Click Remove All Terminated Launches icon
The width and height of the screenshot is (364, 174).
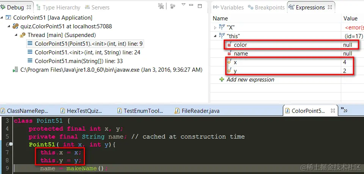tap(161, 6)
